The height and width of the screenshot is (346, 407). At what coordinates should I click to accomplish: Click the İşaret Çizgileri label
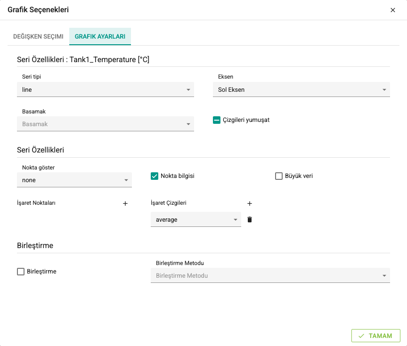click(x=169, y=203)
